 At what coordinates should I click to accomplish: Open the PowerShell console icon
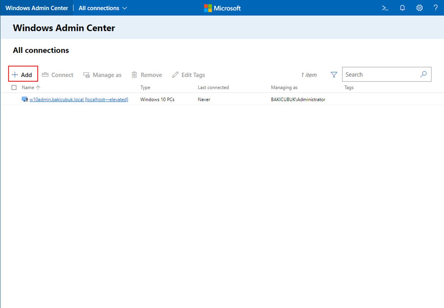coord(385,8)
